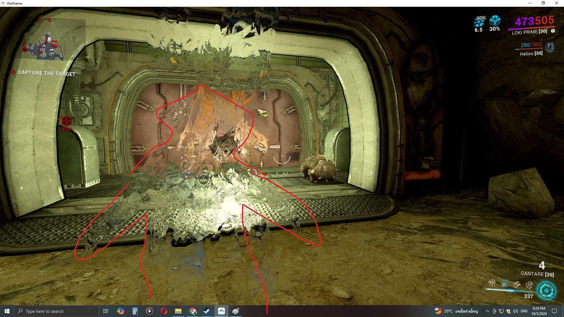This screenshot has width=564, height=317.
Task: Toggle Task View on the taskbar
Action: pyautogui.click(x=106, y=311)
